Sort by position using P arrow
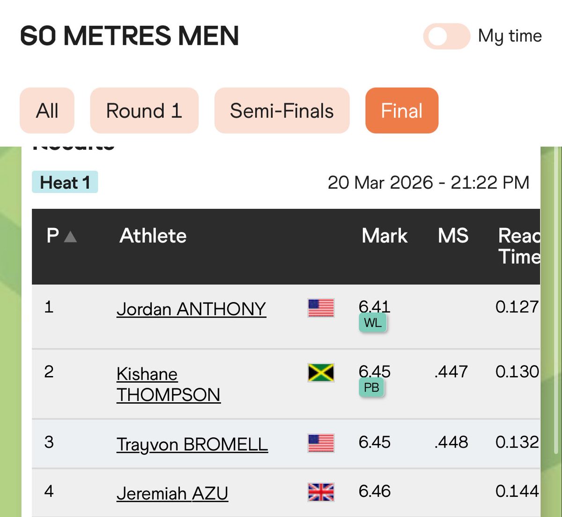This screenshot has height=517, width=562. click(70, 236)
